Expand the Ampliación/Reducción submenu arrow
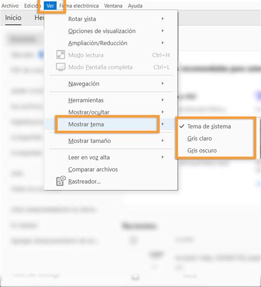Viewport: 261px width, 287px height. 162,43
